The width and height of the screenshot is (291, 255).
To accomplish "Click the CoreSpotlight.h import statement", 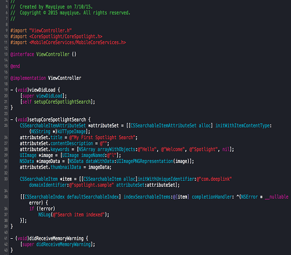I will (56, 37).
